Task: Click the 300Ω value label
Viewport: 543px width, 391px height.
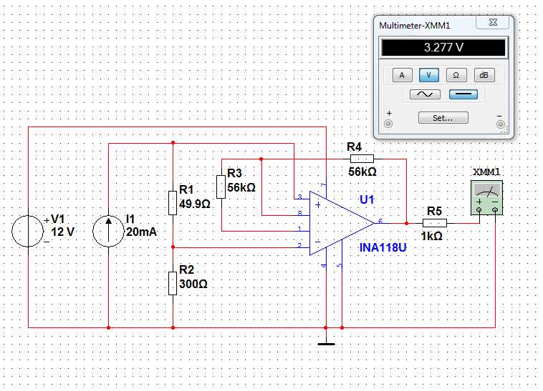Action: point(193,284)
